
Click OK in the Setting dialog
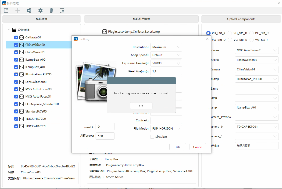coord(178,147)
